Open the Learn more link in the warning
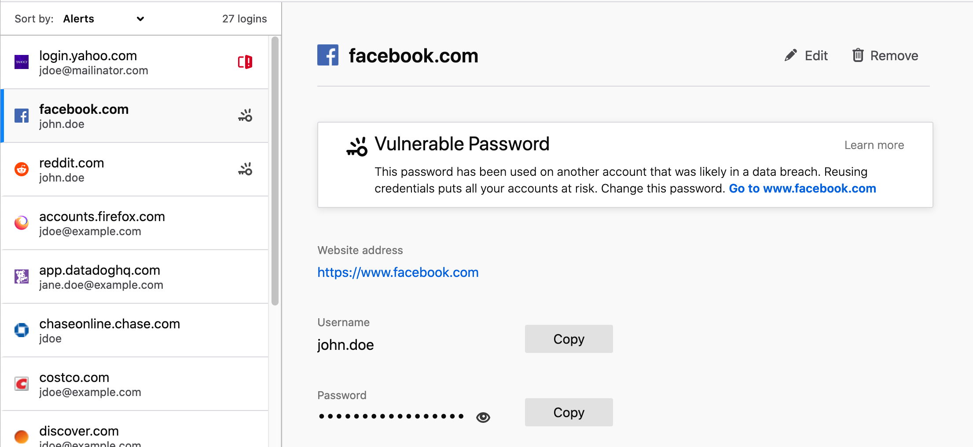The width and height of the screenshot is (973, 447). (874, 145)
